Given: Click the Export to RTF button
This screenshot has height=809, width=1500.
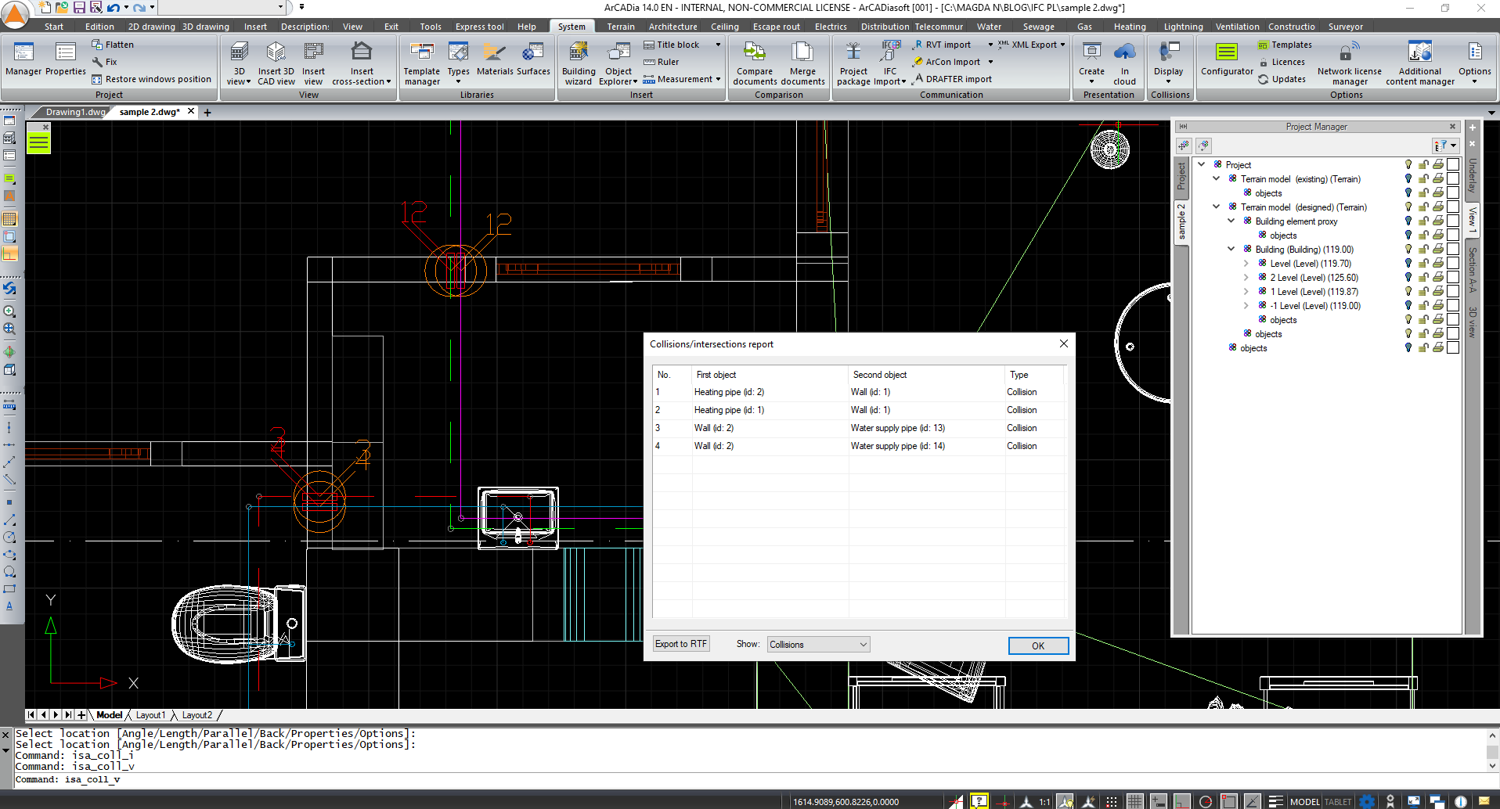Looking at the screenshot, I should tap(680, 643).
